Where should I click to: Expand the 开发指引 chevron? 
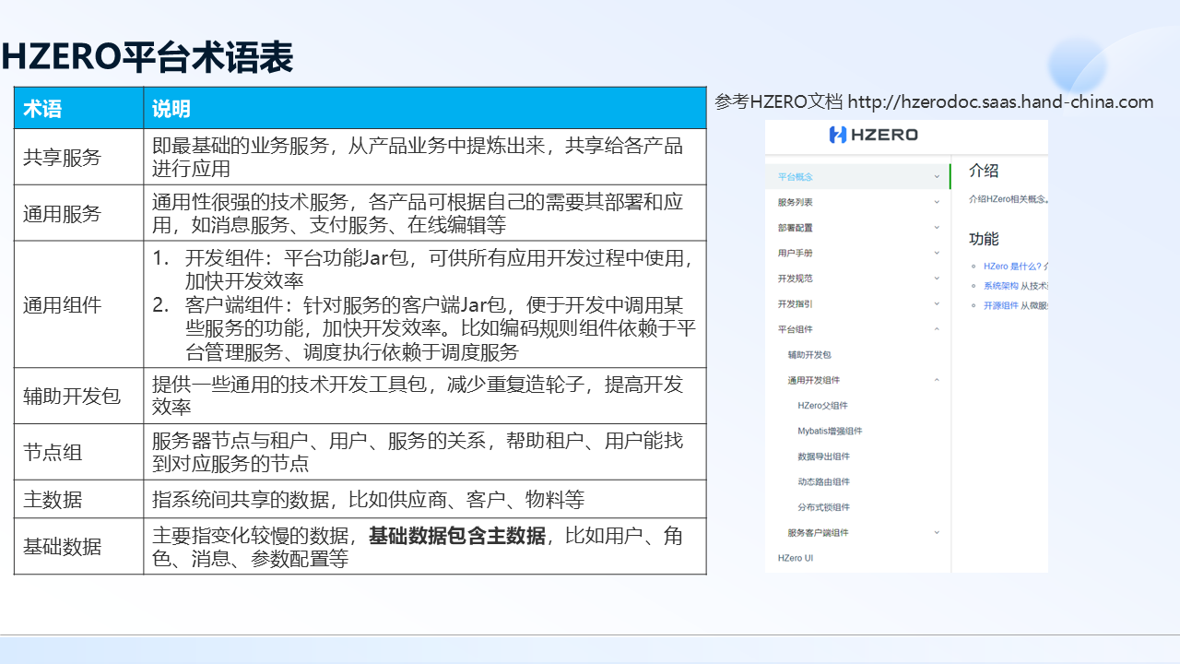[x=938, y=303]
